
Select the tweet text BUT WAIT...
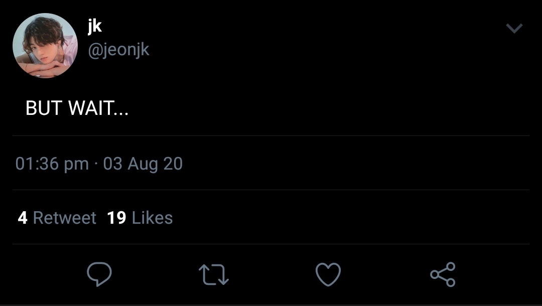pyautogui.click(x=77, y=108)
